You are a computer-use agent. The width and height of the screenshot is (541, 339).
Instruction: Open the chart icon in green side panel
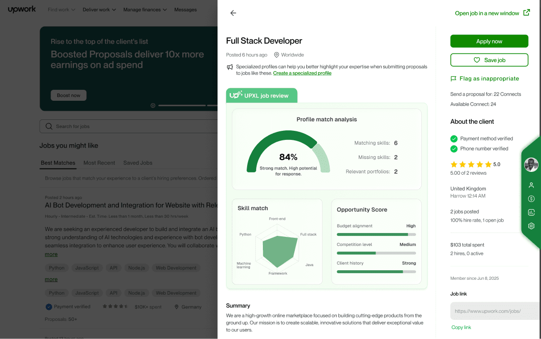pyautogui.click(x=531, y=212)
